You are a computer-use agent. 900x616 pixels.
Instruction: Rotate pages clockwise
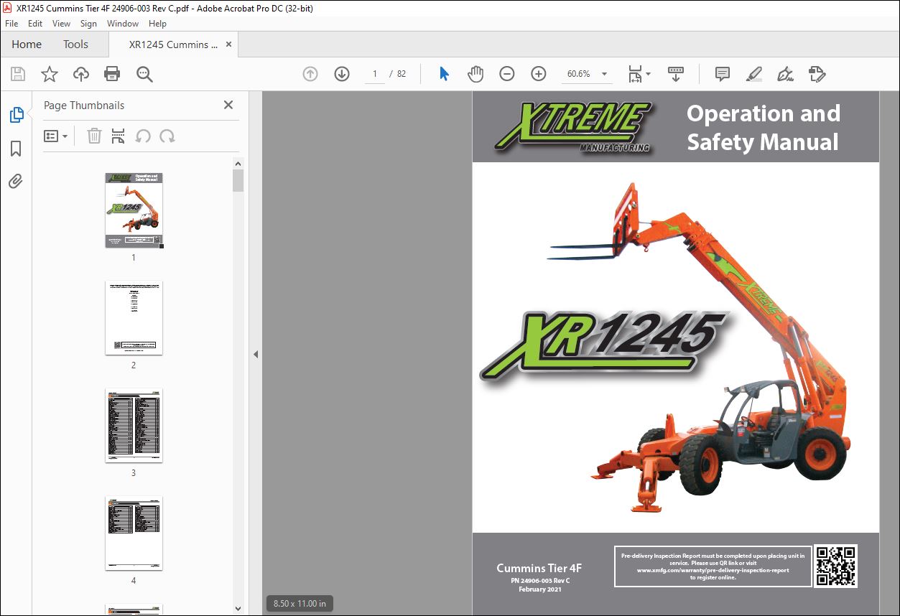click(167, 136)
